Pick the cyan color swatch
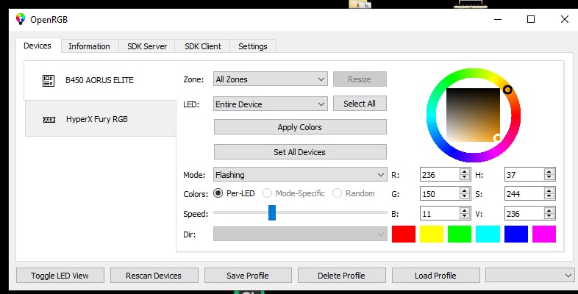 click(488, 234)
